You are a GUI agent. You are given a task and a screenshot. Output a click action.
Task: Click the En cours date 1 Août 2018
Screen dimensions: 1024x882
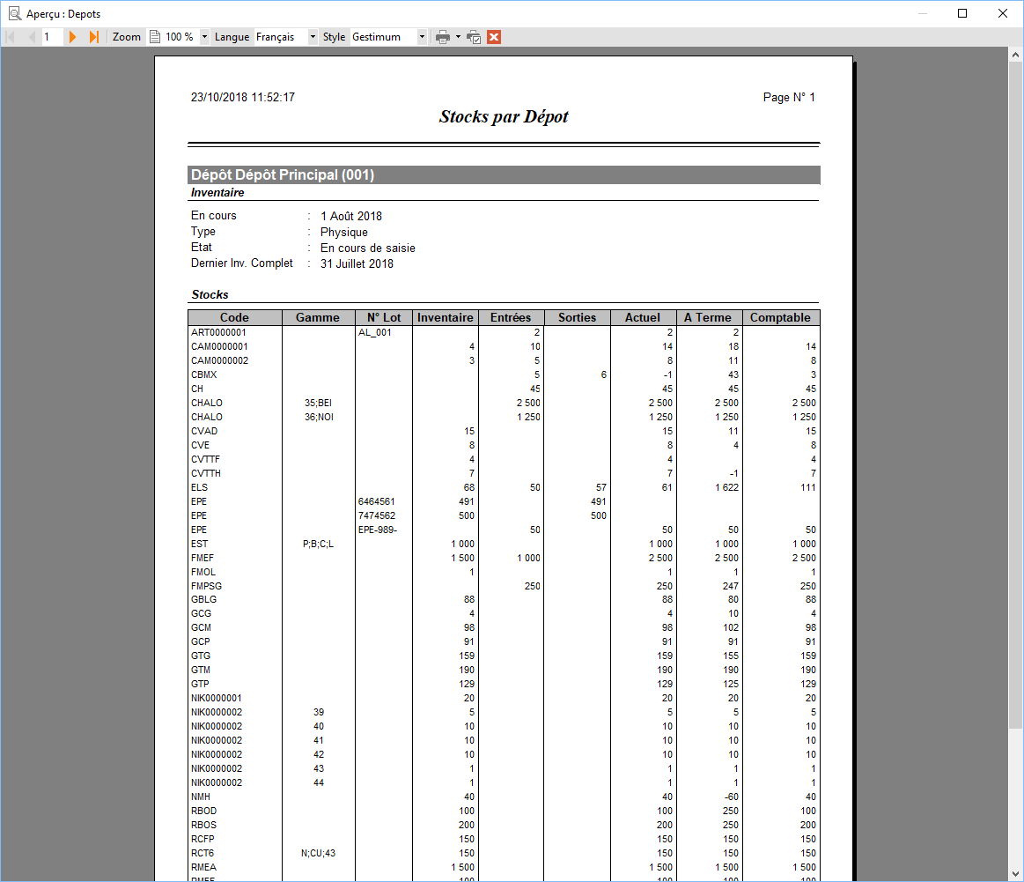351,216
